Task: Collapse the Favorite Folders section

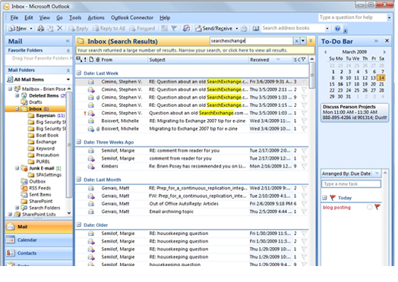Action: click(68, 51)
